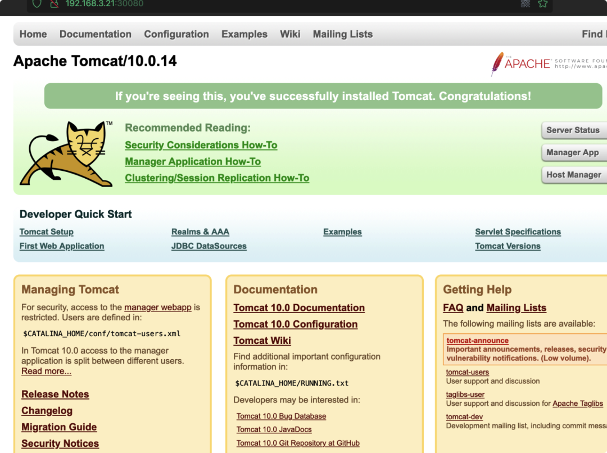
Task: Click the $CATALINA_HOME/RUNNING.txt path text
Action: 292,383
